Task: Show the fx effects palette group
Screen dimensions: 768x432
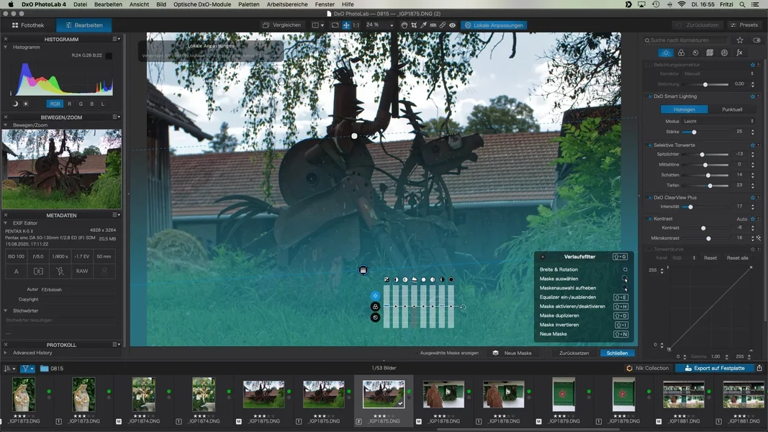Action: 739,53
